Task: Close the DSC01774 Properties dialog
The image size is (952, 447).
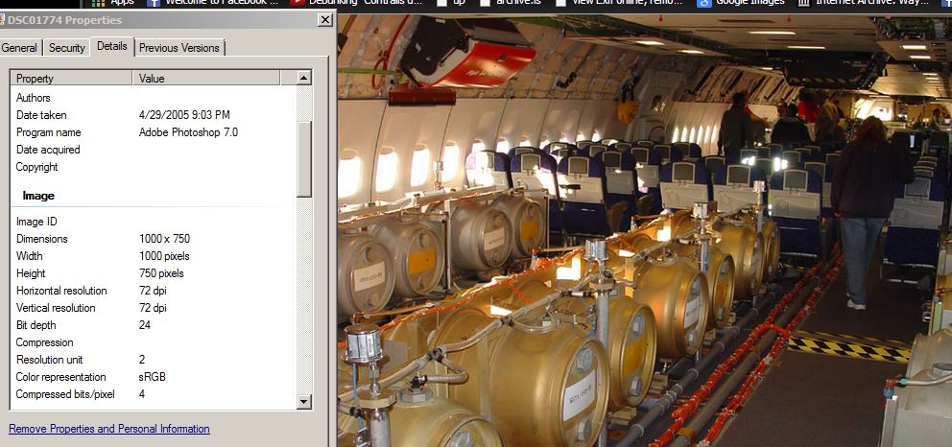Action: pos(324,20)
